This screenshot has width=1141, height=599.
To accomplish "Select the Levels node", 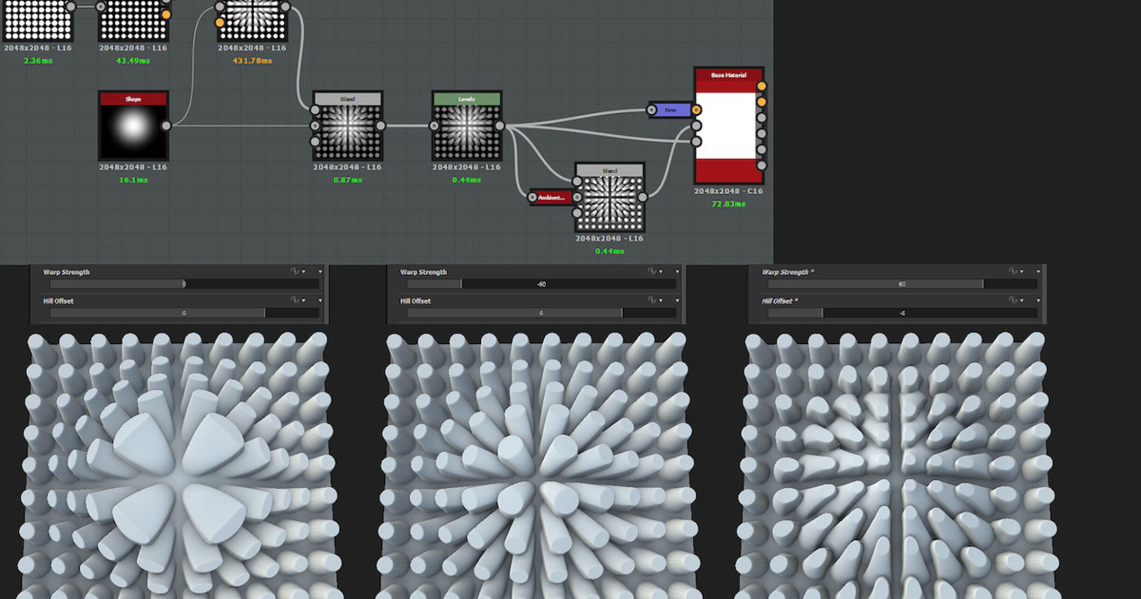I will (x=467, y=125).
